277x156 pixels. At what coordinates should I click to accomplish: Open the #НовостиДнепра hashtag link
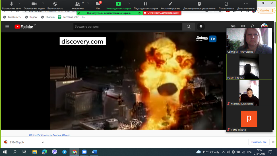51,135
